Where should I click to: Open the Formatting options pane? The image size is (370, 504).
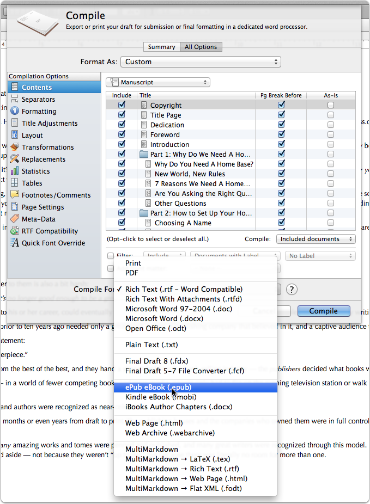tap(54, 111)
